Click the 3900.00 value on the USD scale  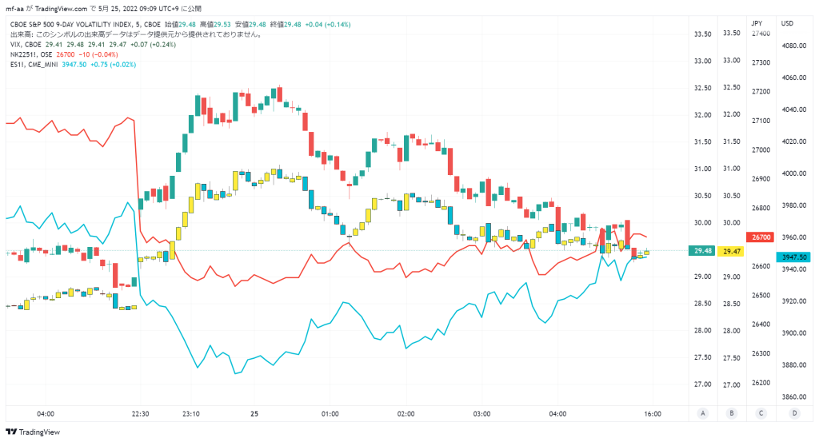[794, 333]
